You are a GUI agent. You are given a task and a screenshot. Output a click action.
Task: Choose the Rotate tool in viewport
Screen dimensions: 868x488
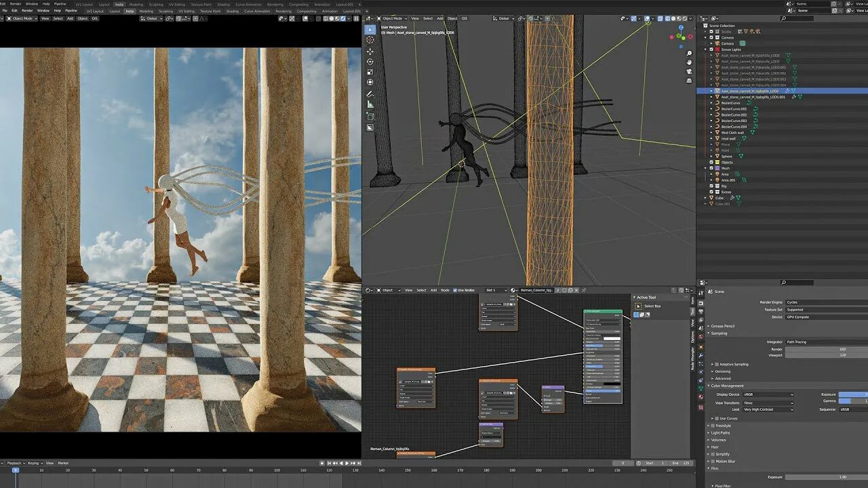coord(370,62)
